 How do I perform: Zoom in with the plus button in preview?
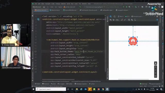tap(155, 67)
